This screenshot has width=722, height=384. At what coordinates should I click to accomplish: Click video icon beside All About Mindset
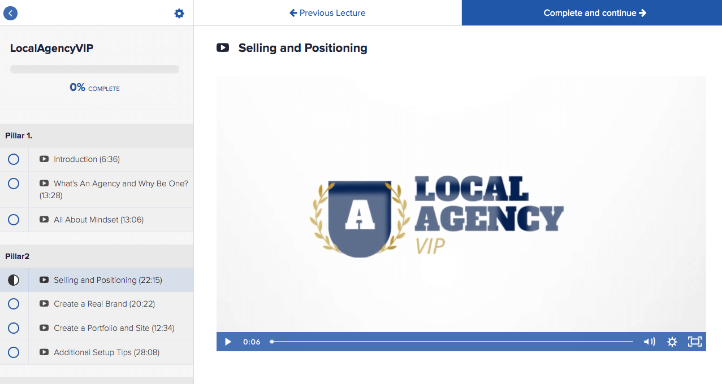[x=44, y=219]
